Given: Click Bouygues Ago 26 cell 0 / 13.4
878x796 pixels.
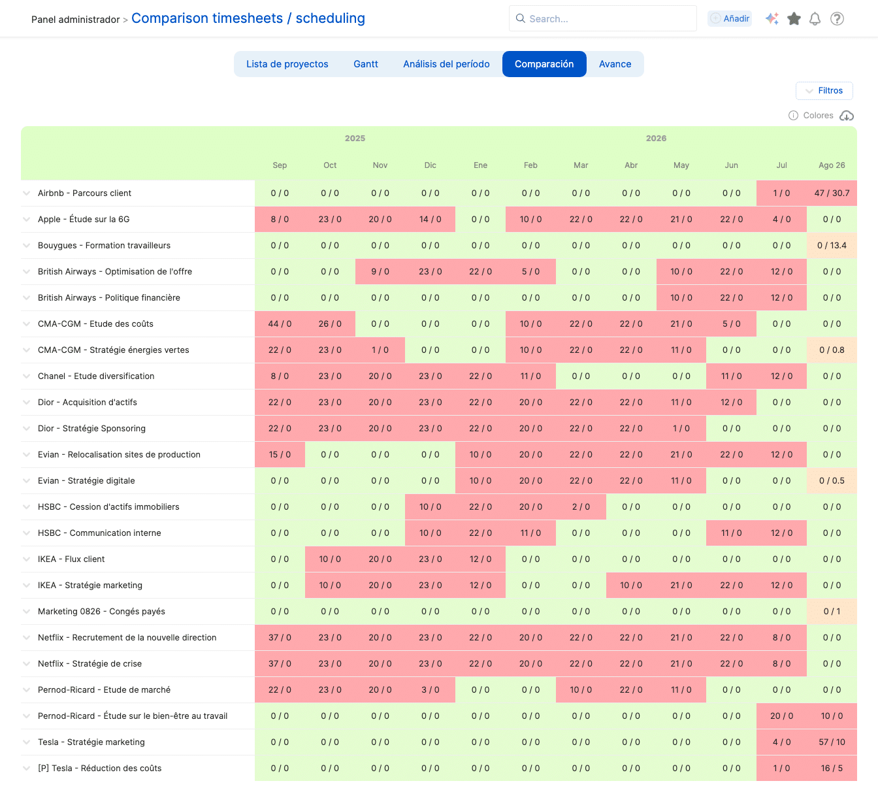Looking at the screenshot, I should pyautogui.click(x=832, y=246).
